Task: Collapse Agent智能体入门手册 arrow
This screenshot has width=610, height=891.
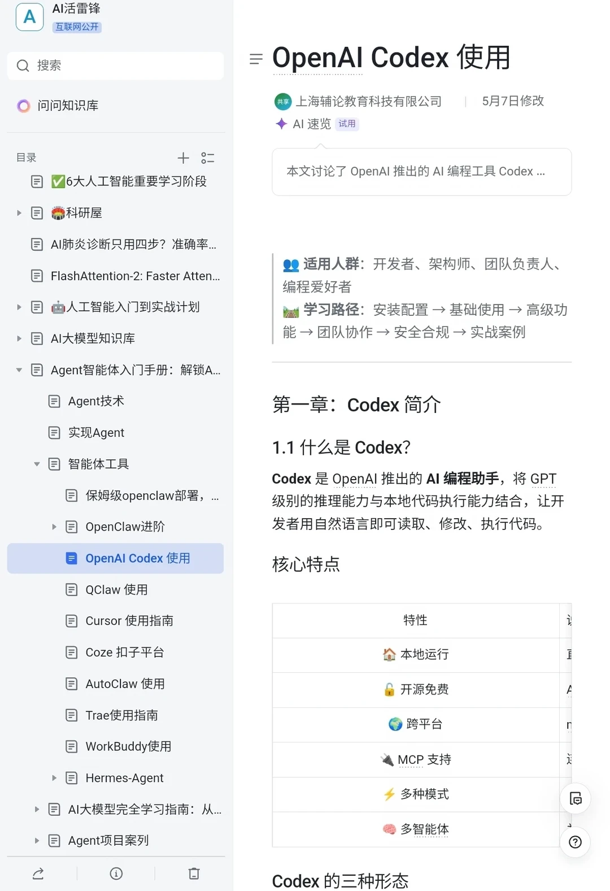Action: pyautogui.click(x=19, y=370)
